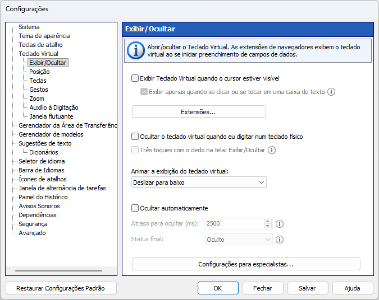Select Teclado Virtual tree node

click(x=38, y=54)
